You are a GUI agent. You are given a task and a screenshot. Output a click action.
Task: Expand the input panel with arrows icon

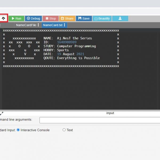(2, 113)
